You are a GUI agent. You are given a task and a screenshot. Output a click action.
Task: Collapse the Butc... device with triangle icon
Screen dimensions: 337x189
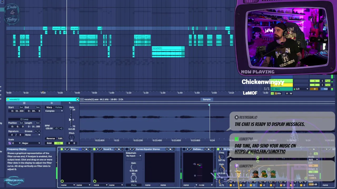(65, 149)
